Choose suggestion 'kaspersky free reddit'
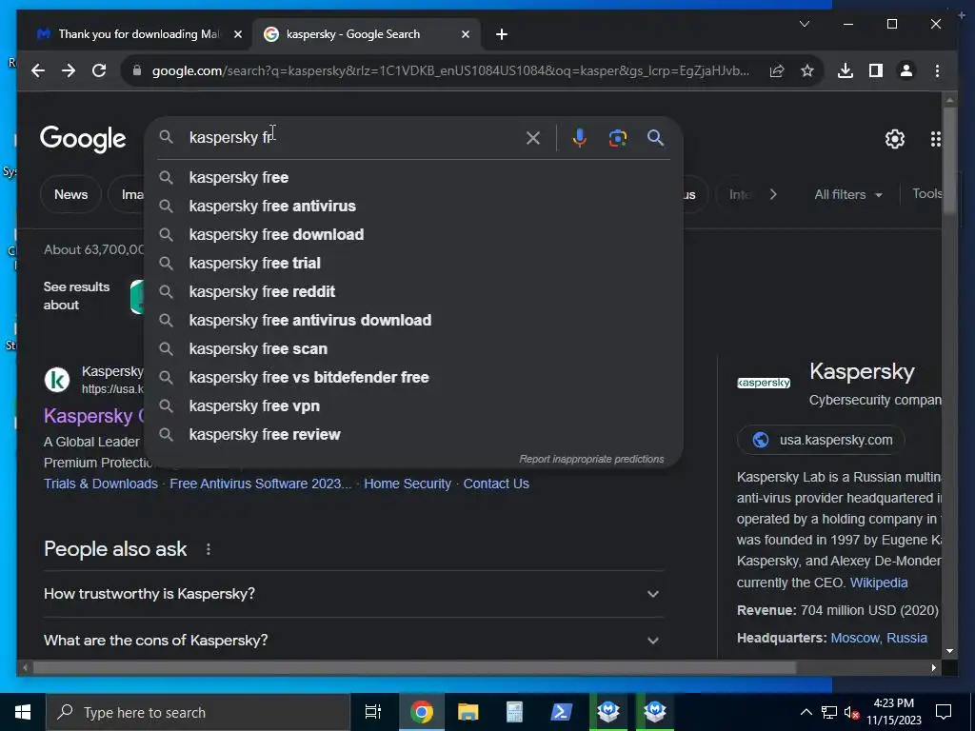The image size is (975, 731). tap(413, 292)
